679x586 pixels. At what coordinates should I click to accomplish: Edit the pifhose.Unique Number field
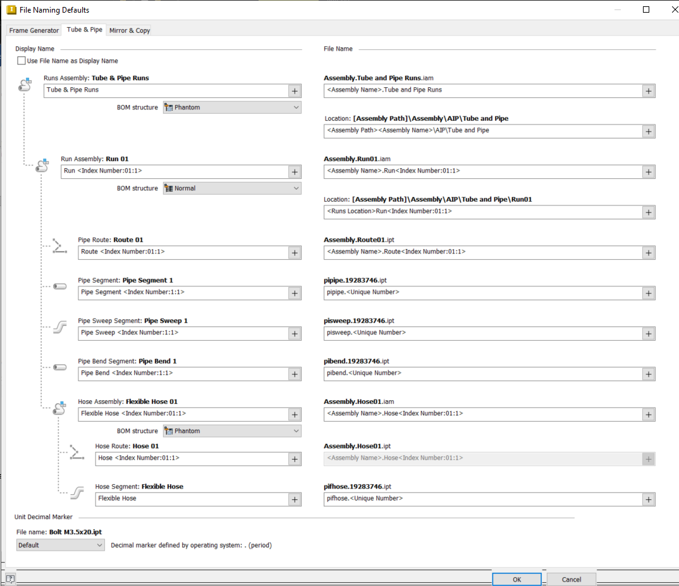(x=483, y=500)
